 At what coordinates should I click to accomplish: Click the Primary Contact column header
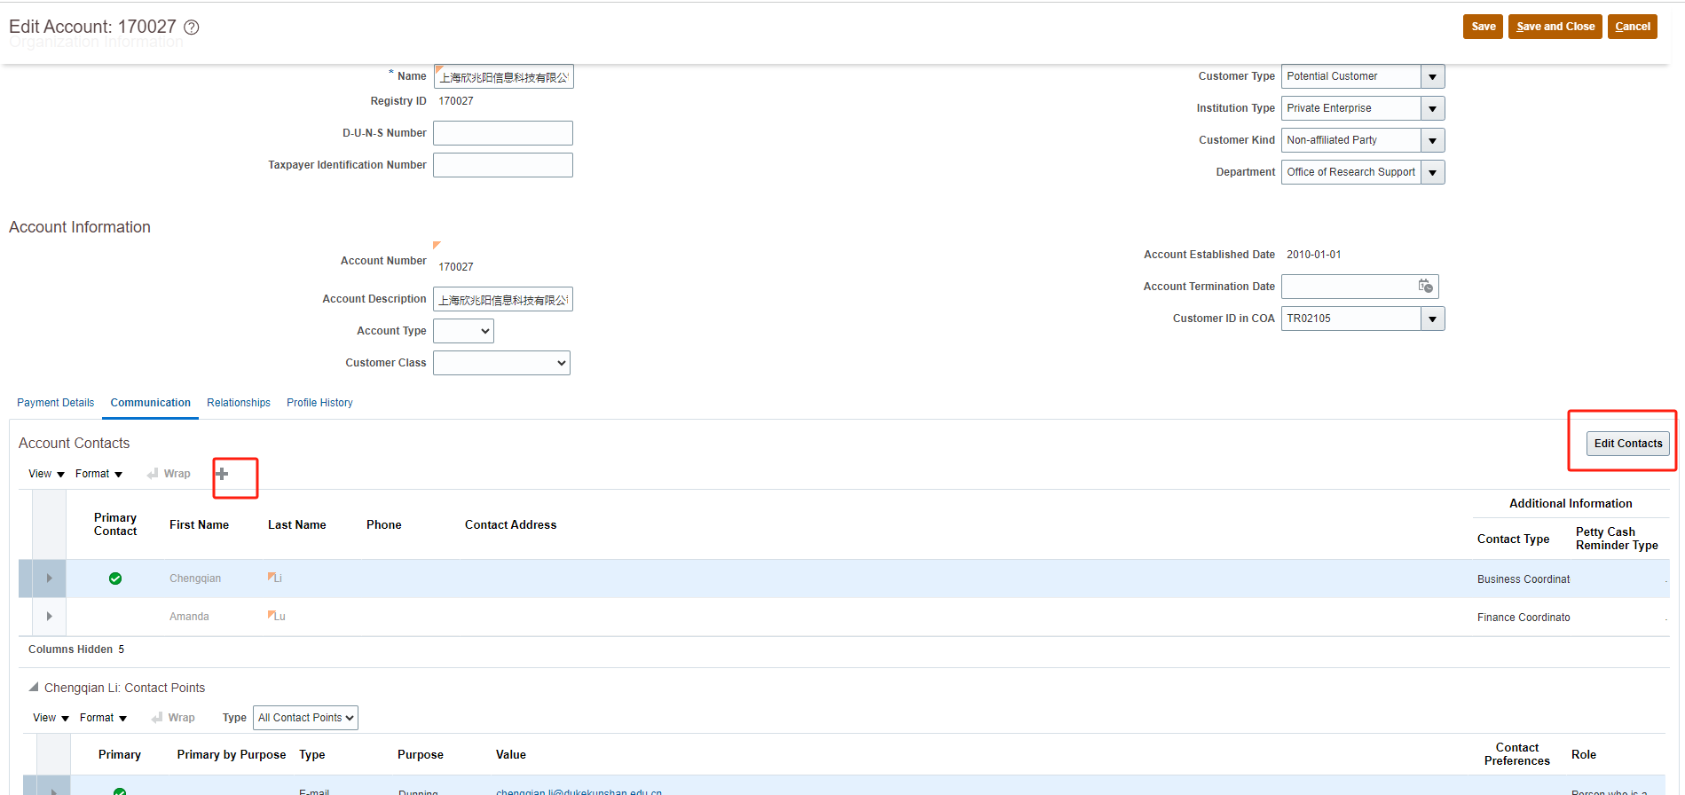coord(115,524)
